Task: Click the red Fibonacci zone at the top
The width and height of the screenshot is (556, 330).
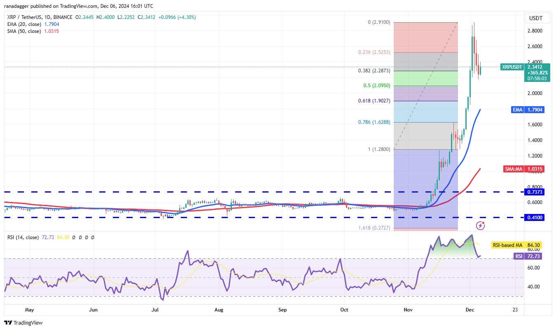Action: (x=425, y=37)
